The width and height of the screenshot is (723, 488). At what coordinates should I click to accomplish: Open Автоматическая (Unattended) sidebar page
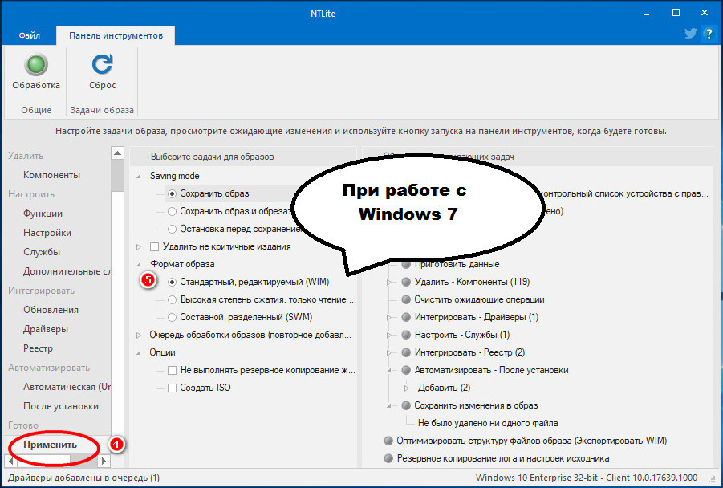[x=67, y=387]
